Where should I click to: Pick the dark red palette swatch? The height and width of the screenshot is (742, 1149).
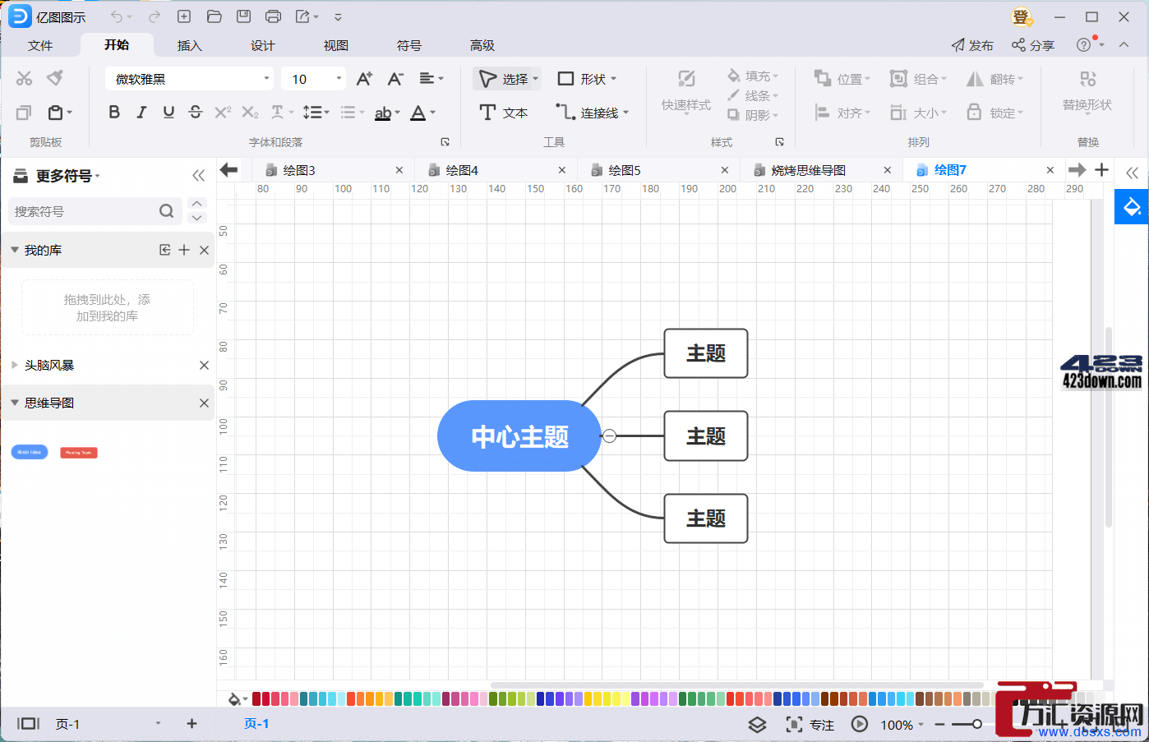click(256, 699)
